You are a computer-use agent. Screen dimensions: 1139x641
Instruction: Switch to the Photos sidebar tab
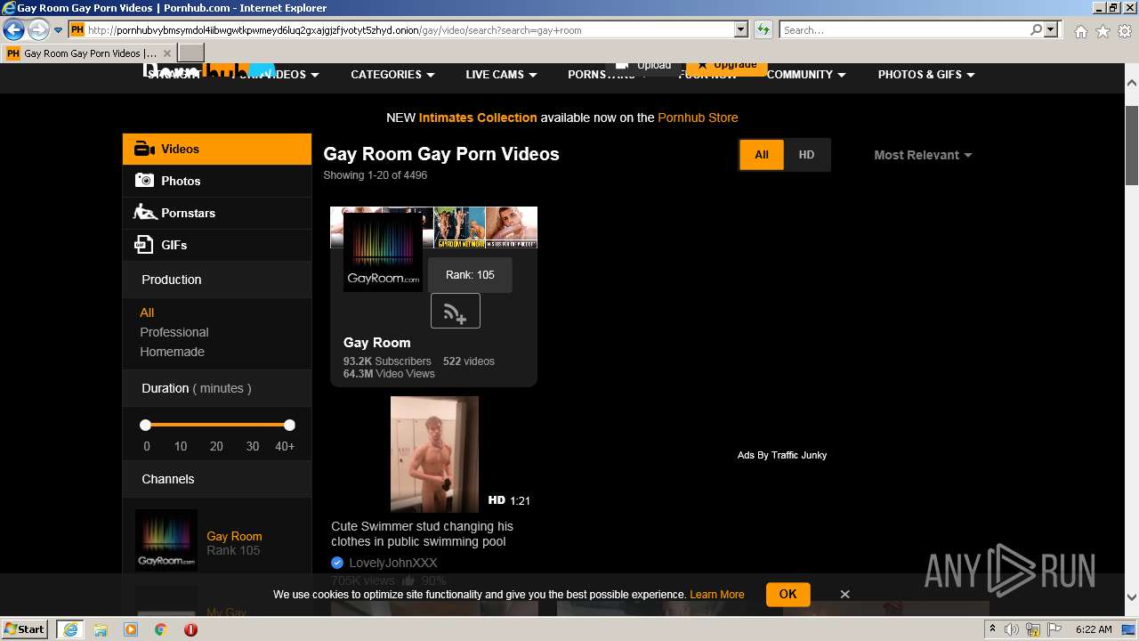217,181
